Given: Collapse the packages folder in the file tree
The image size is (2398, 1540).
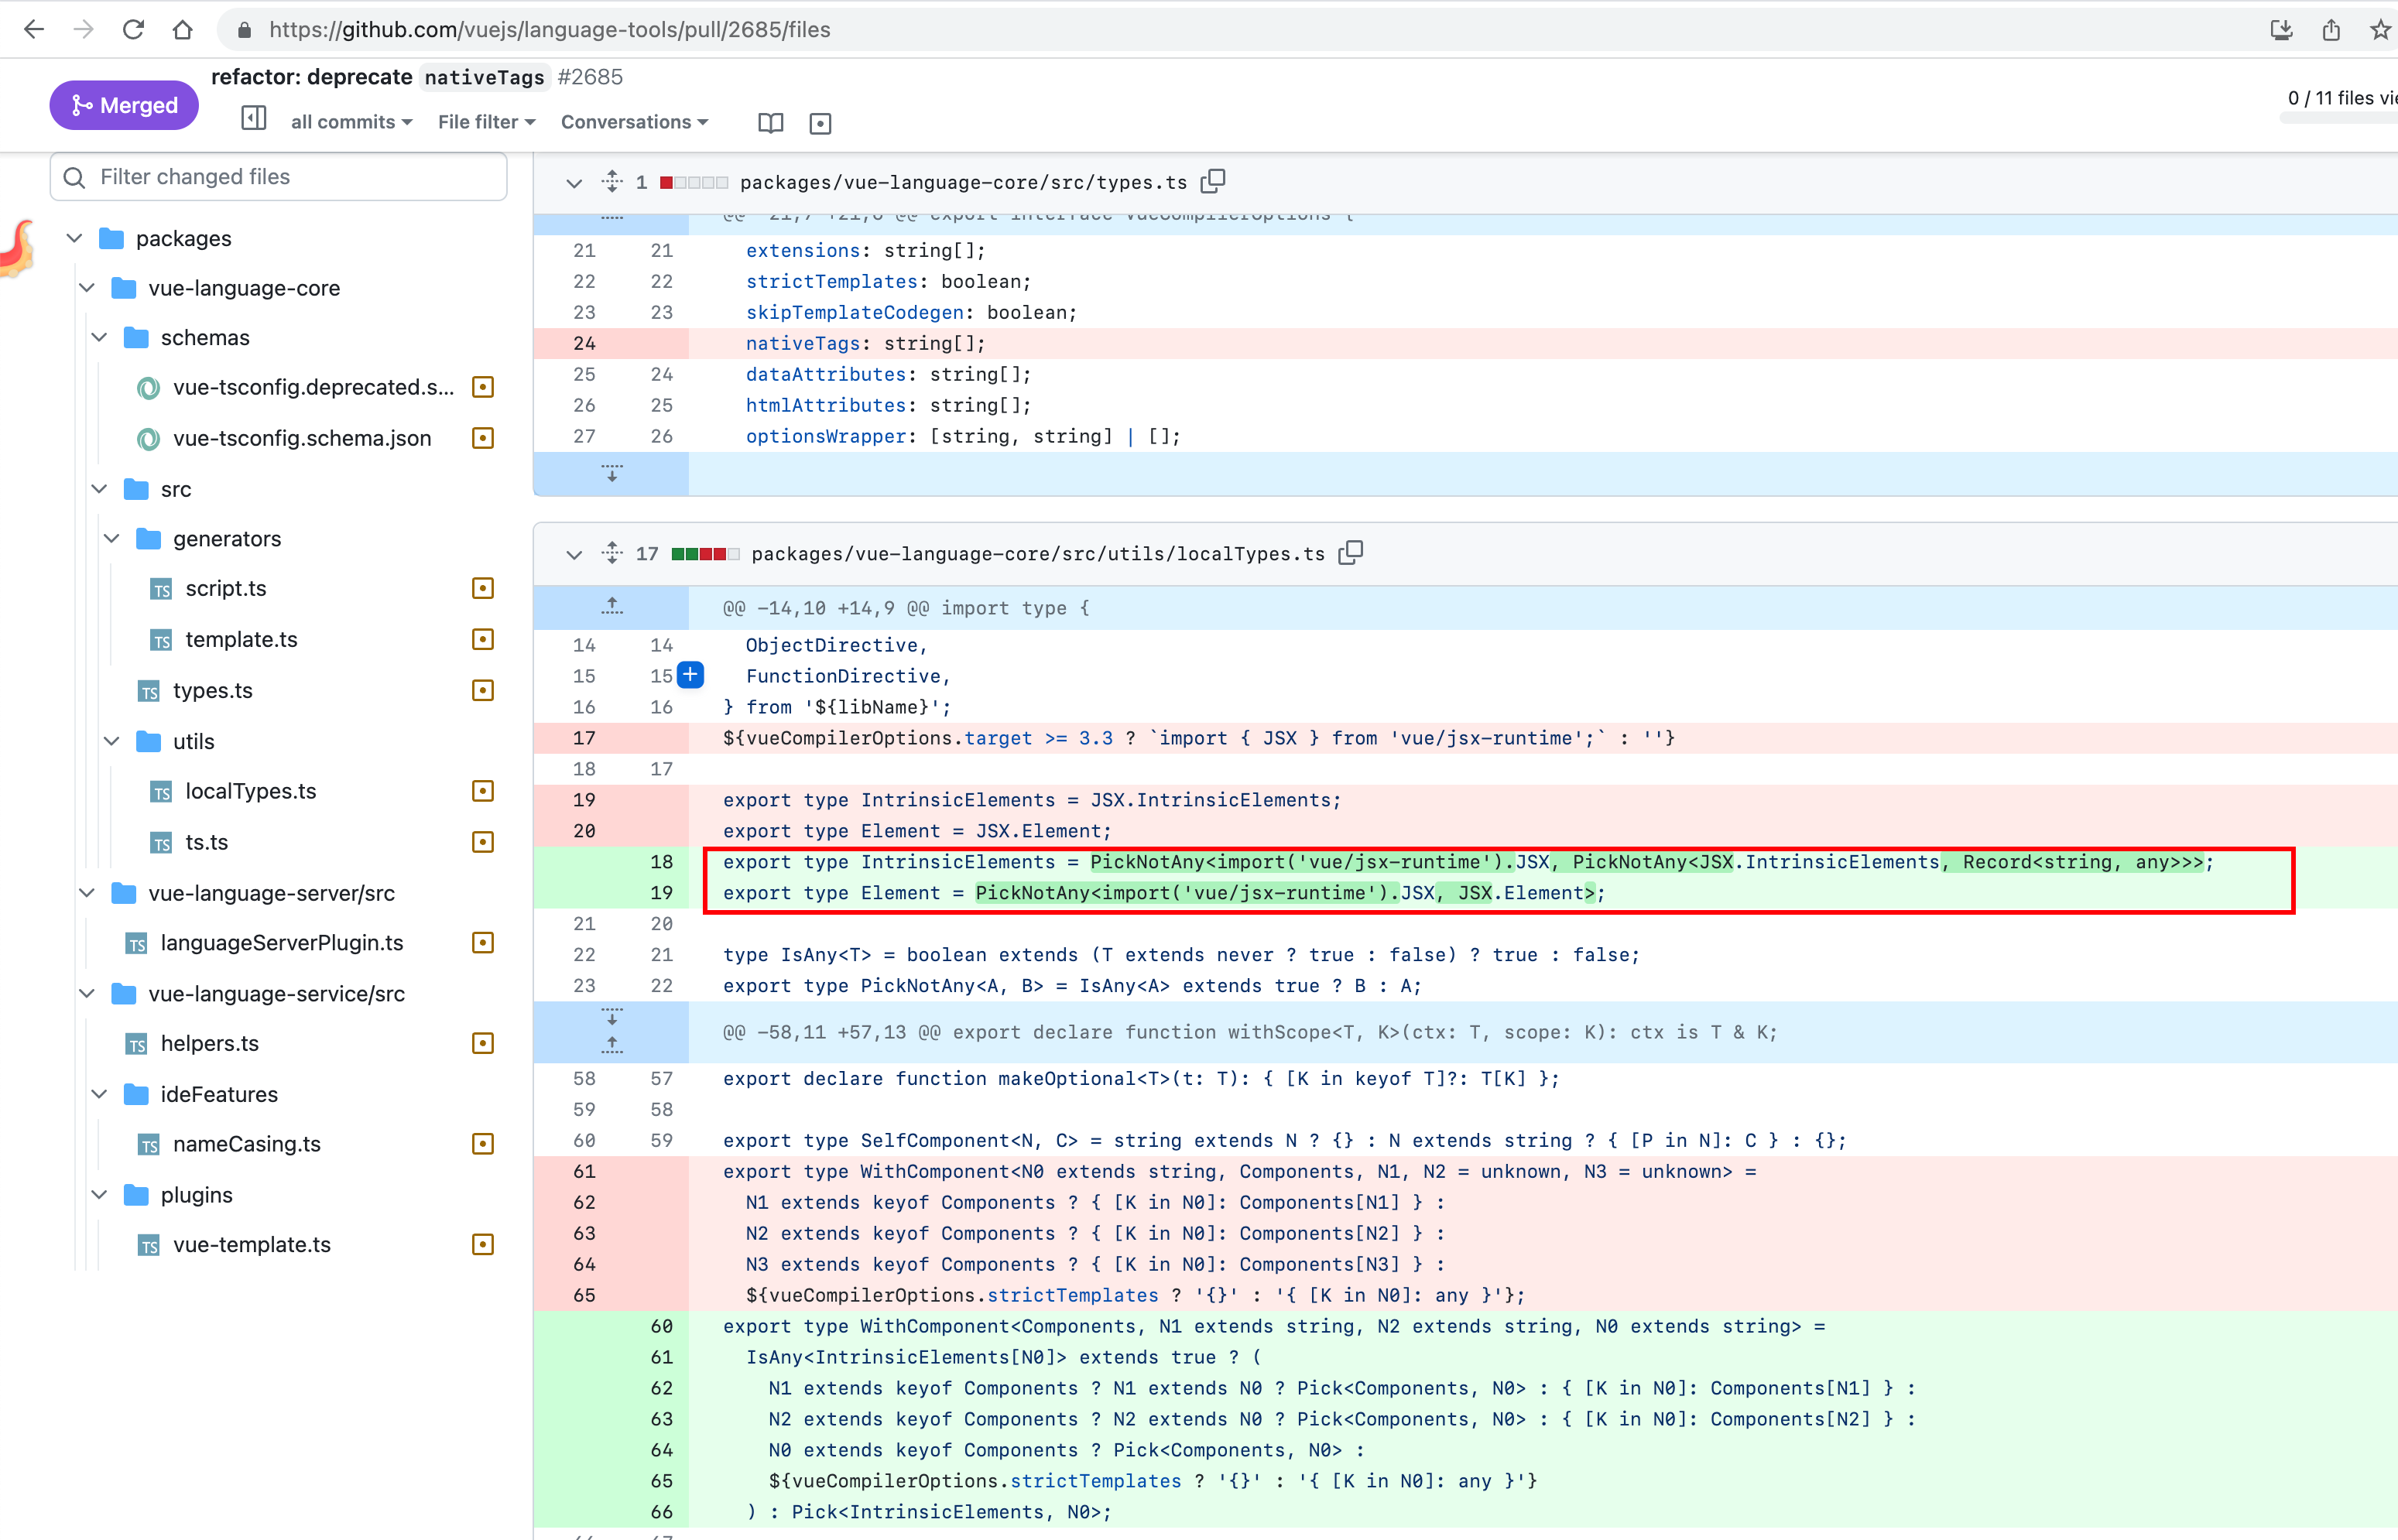Looking at the screenshot, I should coord(74,238).
